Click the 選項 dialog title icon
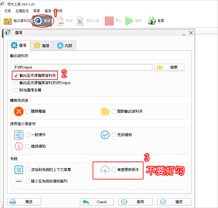Screen dimensions: 218x208 (x=8, y=32)
